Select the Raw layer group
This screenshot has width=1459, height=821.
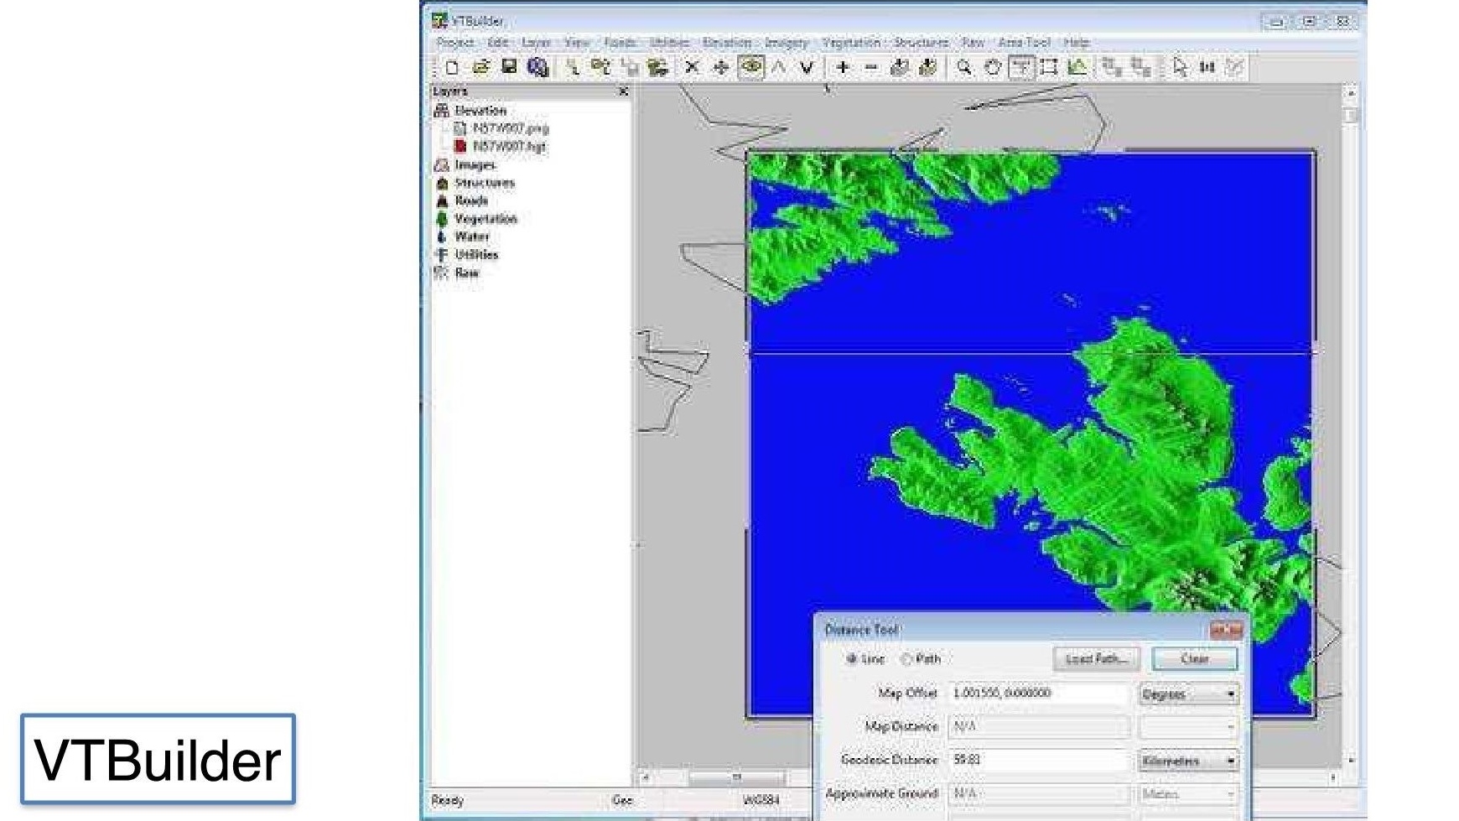pyautogui.click(x=467, y=273)
